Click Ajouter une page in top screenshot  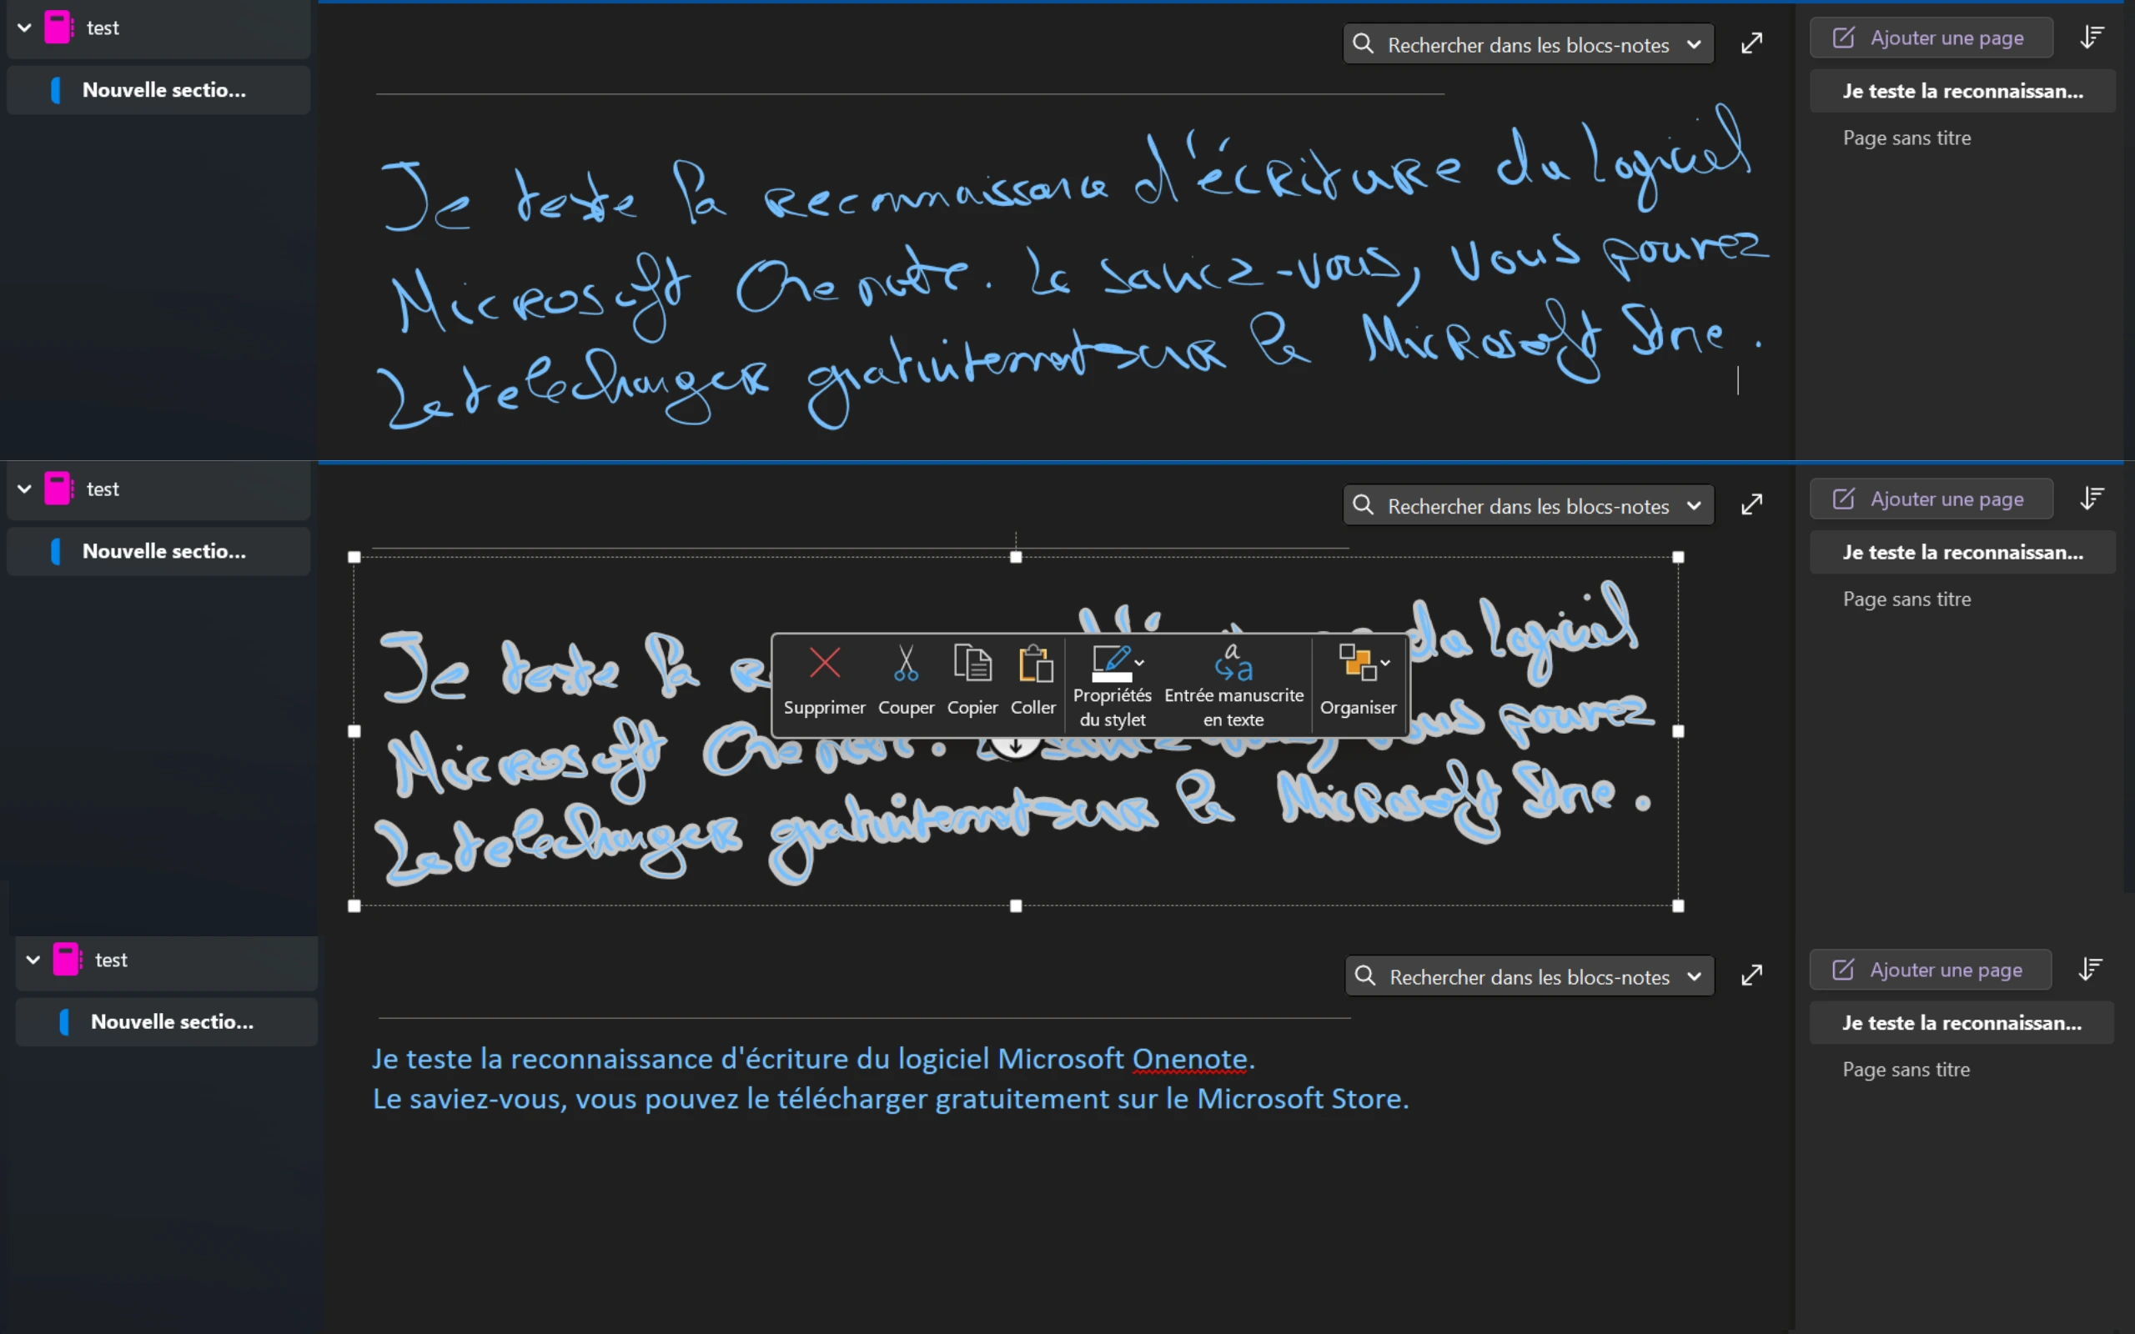(1931, 38)
